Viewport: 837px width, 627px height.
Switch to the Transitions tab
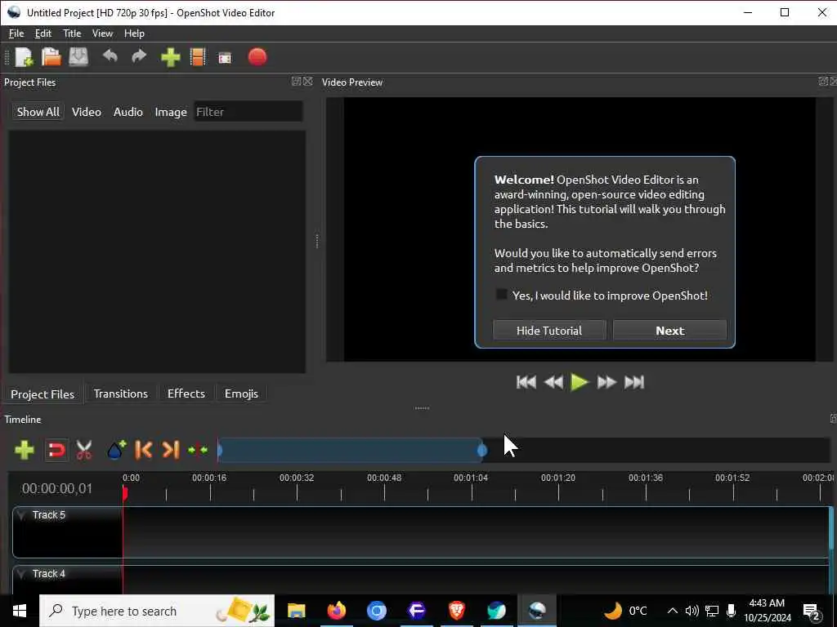[121, 394]
